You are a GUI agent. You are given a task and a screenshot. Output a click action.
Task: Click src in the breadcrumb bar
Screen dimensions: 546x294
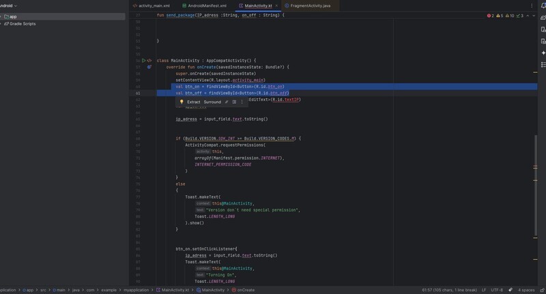(43, 290)
